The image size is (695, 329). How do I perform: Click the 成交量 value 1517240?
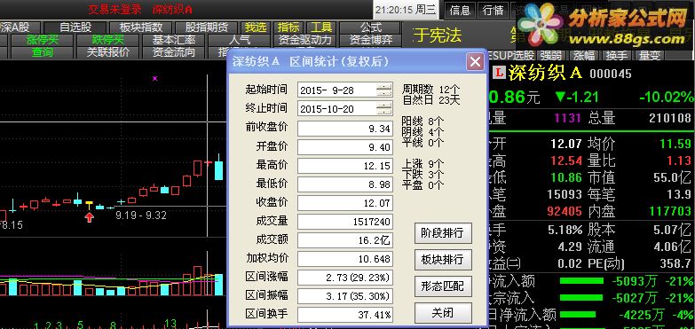click(x=345, y=222)
